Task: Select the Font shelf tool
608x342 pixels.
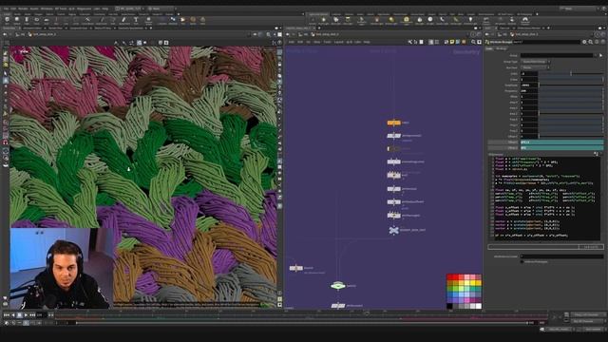Action: tap(136, 20)
